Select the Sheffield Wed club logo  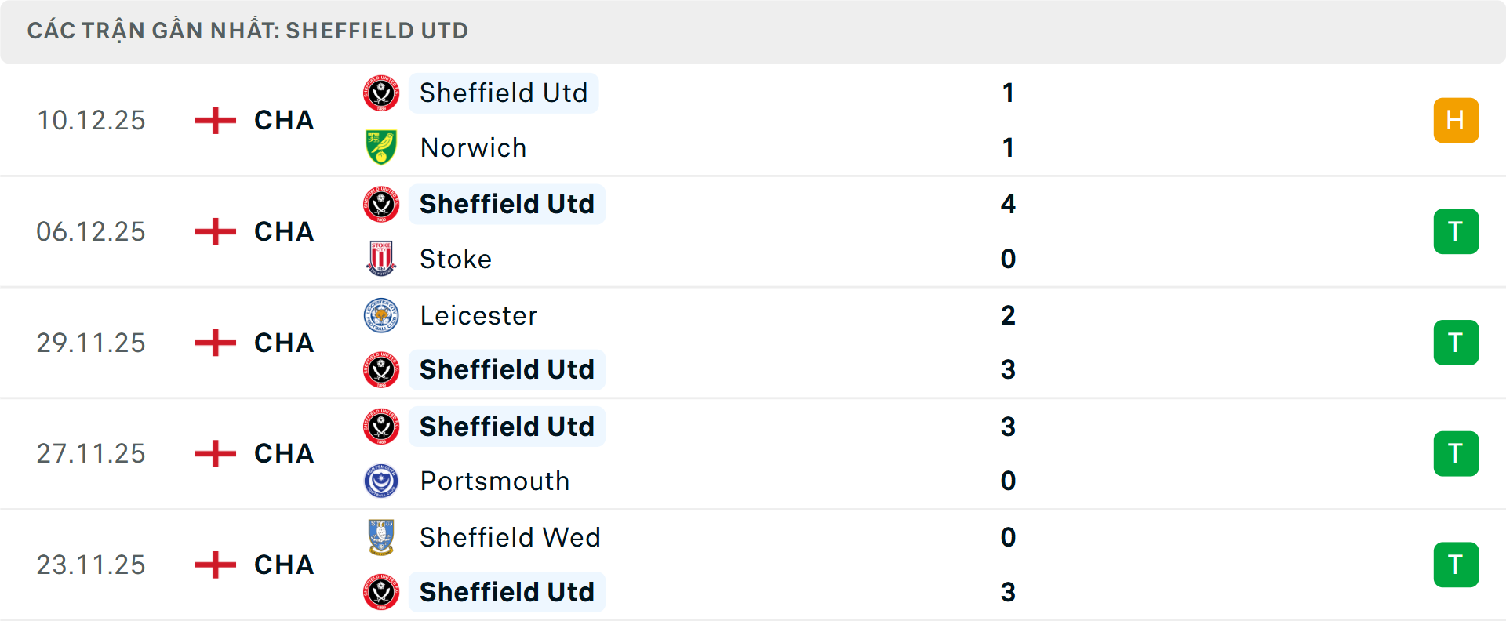point(381,537)
